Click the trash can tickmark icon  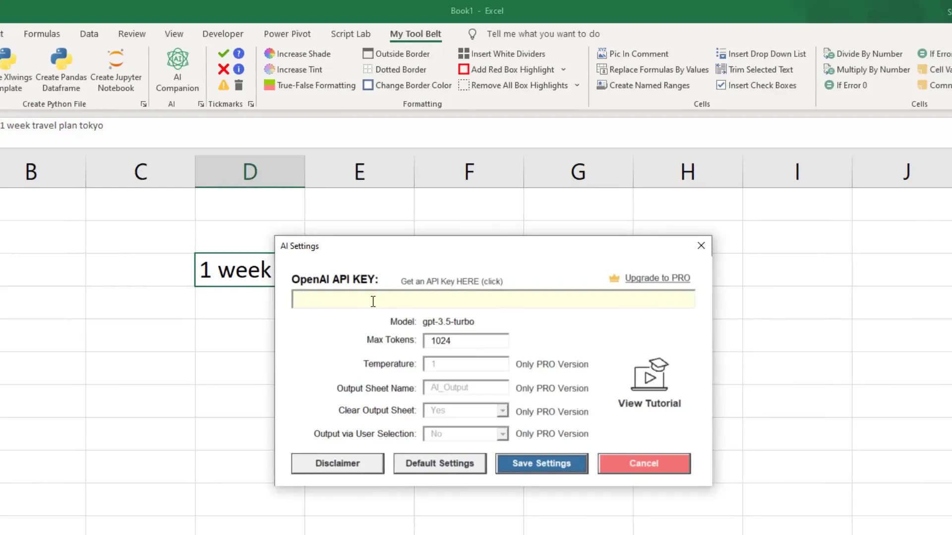click(x=238, y=85)
